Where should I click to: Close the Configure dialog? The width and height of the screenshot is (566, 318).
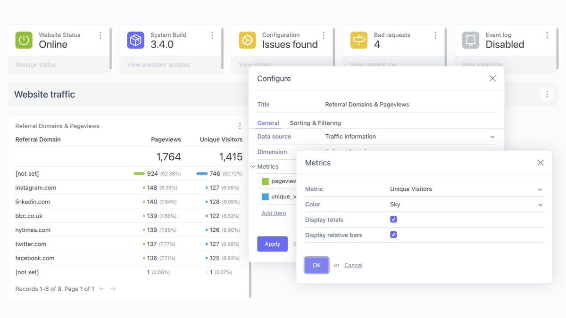coord(492,79)
